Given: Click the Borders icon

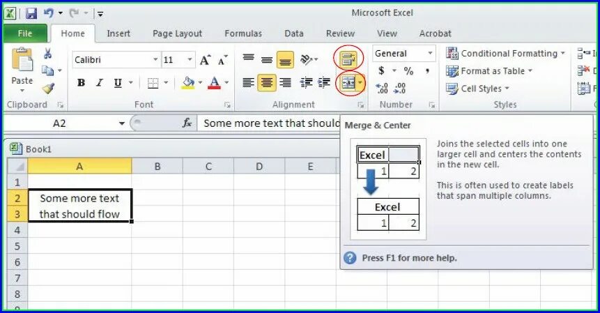Looking at the screenshot, I should point(153,83).
